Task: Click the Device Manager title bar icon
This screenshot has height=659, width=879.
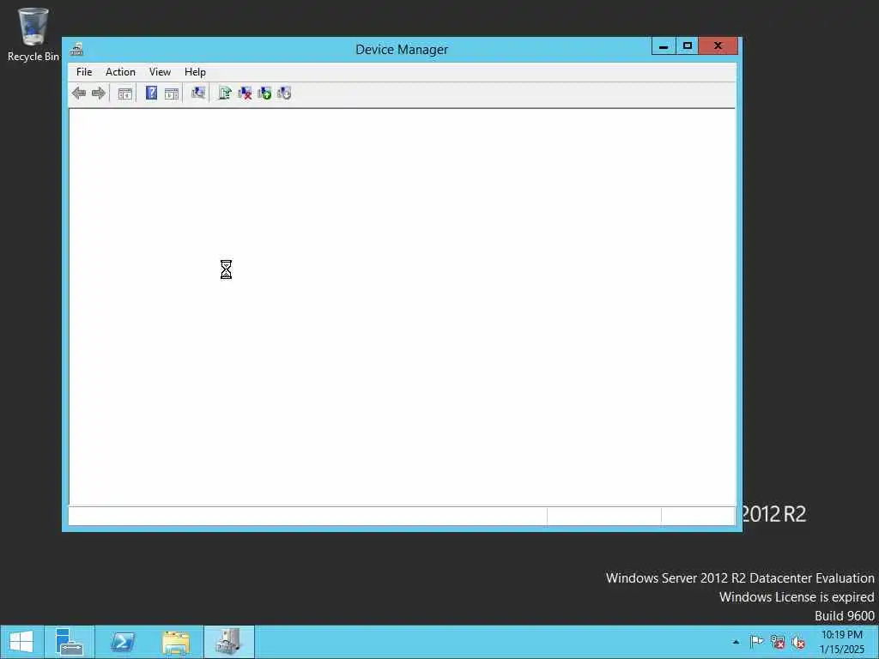Action: 76,49
